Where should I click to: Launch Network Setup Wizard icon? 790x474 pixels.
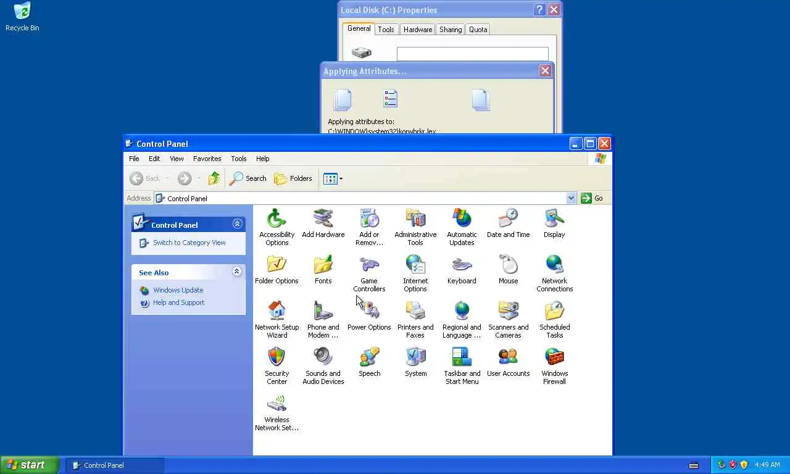tap(276, 311)
